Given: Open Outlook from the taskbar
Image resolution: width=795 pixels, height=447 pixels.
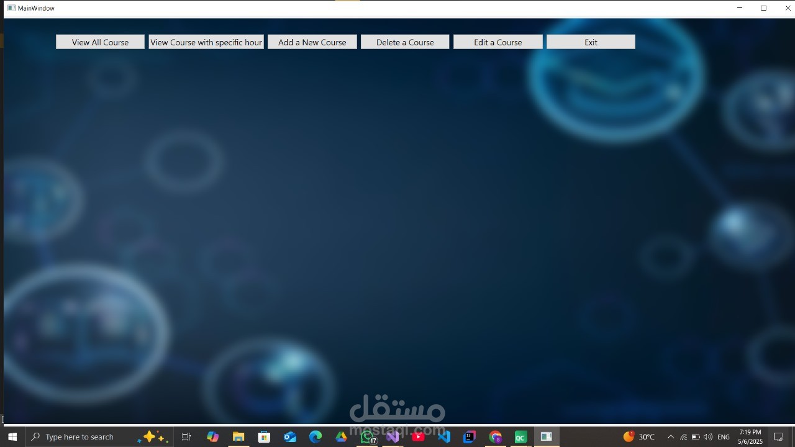Looking at the screenshot, I should click(290, 437).
